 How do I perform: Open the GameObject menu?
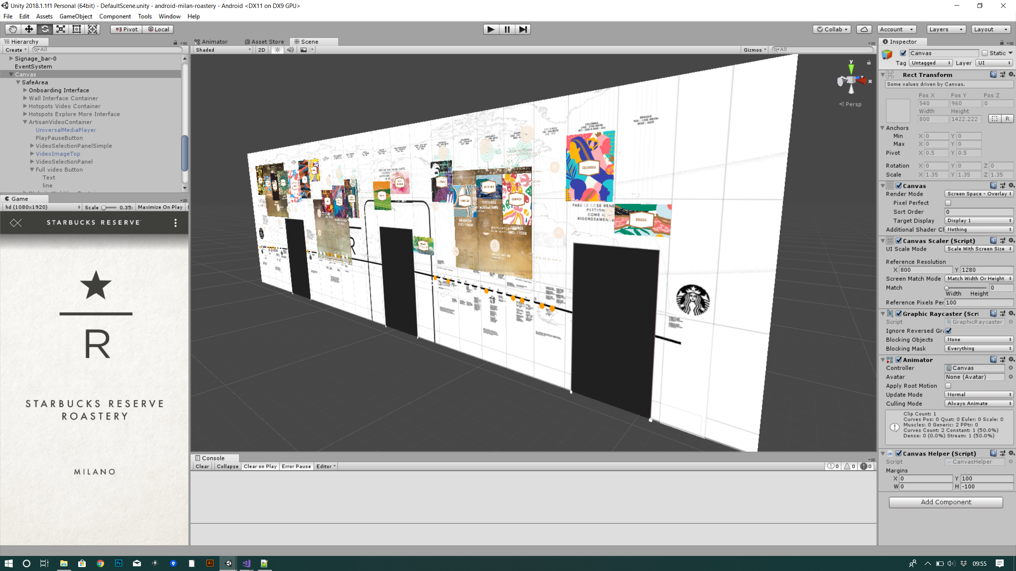[x=76, y=16]
